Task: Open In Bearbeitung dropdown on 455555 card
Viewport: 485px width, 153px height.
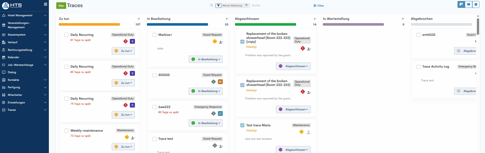Action: (x=205, y=91)
